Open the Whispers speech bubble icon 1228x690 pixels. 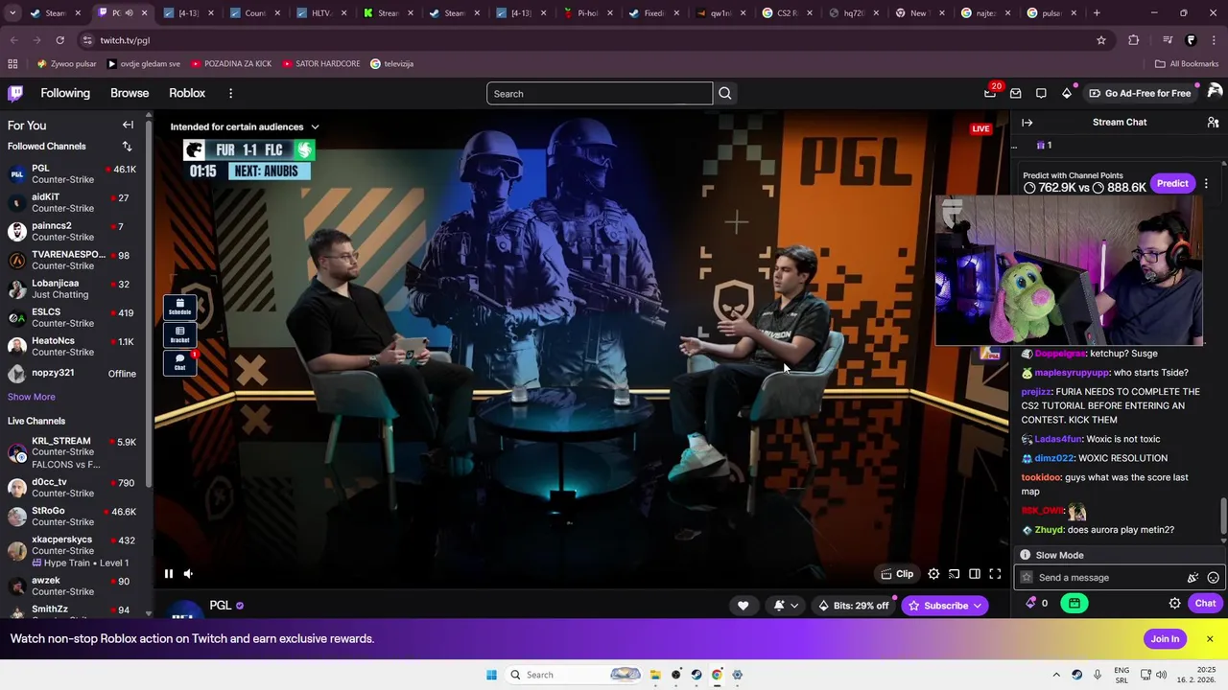(1041, 93)
